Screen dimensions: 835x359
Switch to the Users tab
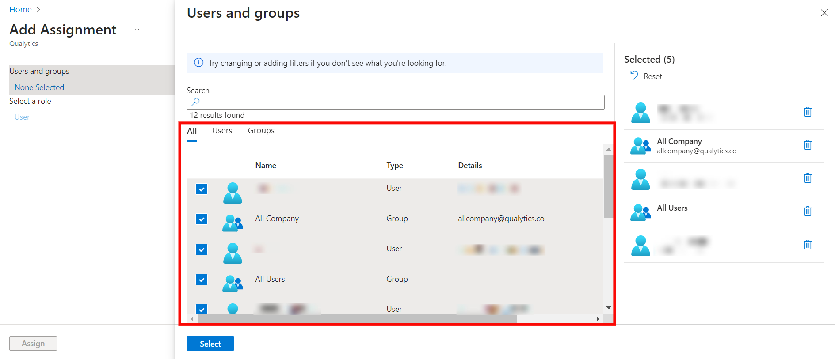coord(222,131)
